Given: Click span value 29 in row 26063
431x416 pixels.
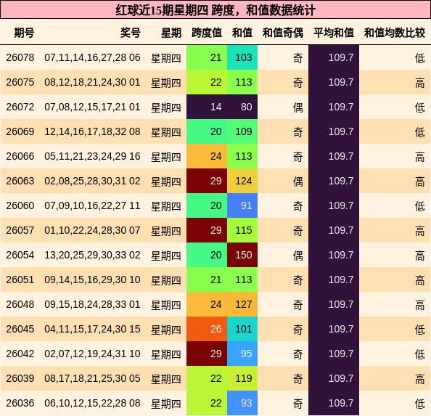Looking at the screenshot, I should click(207, 181).
